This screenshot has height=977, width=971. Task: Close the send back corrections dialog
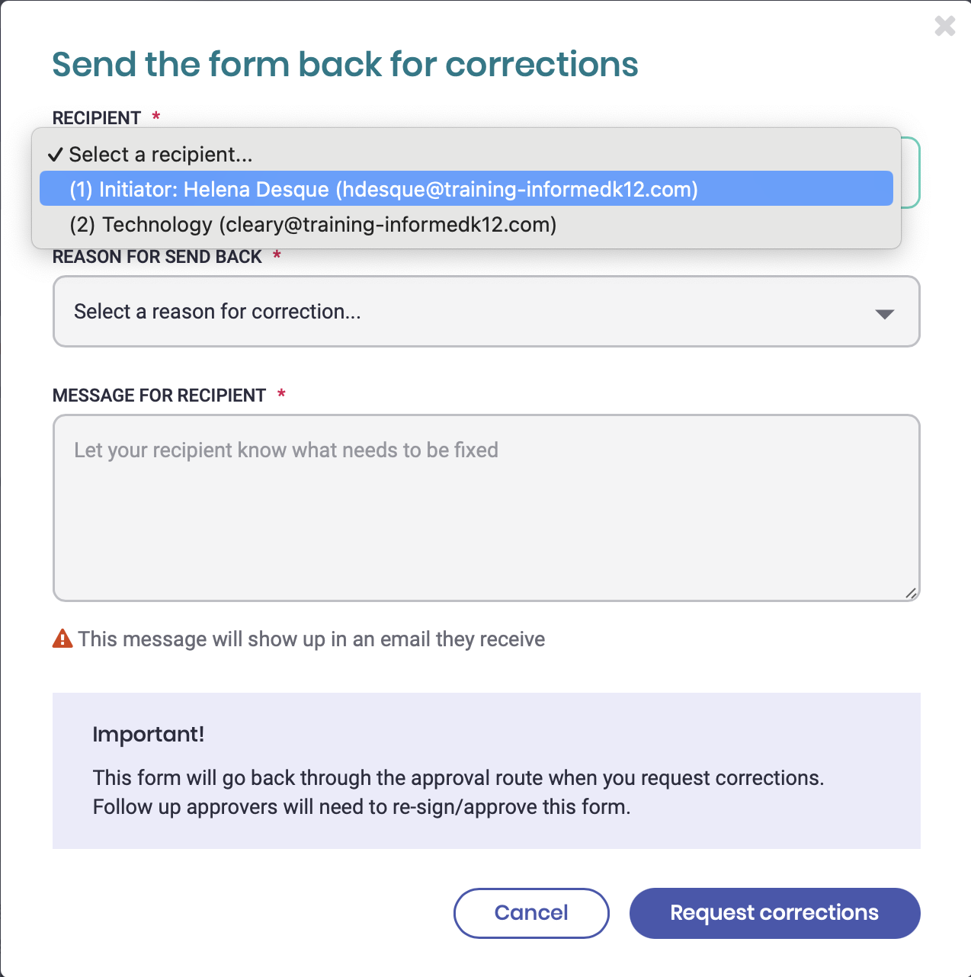click(944, 26)
